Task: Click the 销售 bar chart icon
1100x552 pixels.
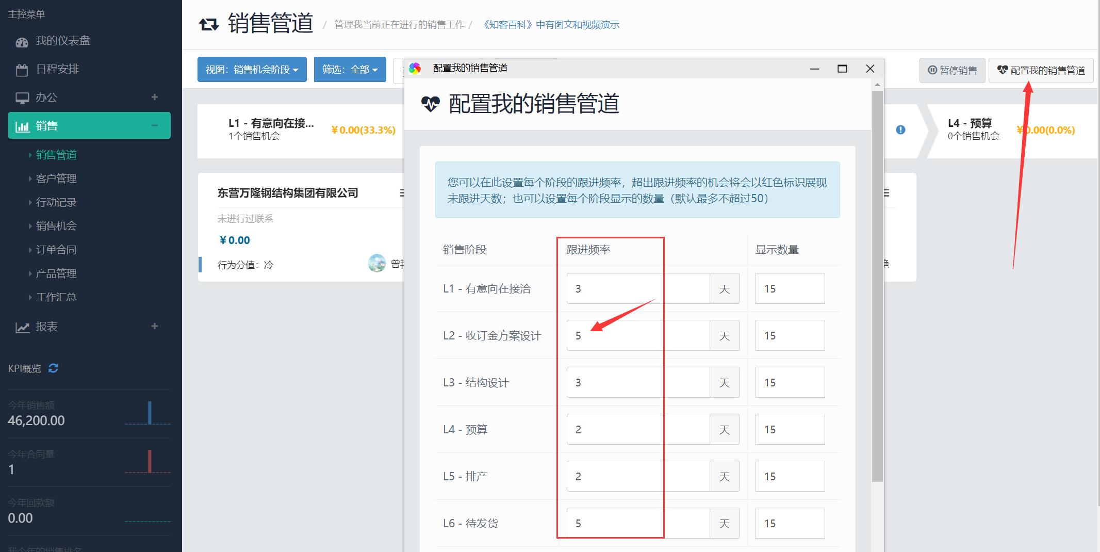Action: [x=22, y=126]
